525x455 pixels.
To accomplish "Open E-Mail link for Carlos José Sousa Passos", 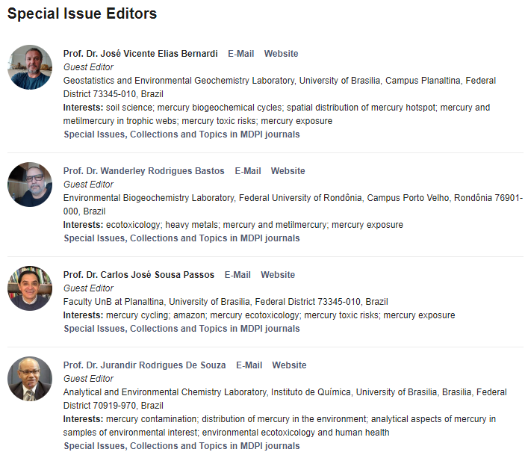I will click(237, 275).
